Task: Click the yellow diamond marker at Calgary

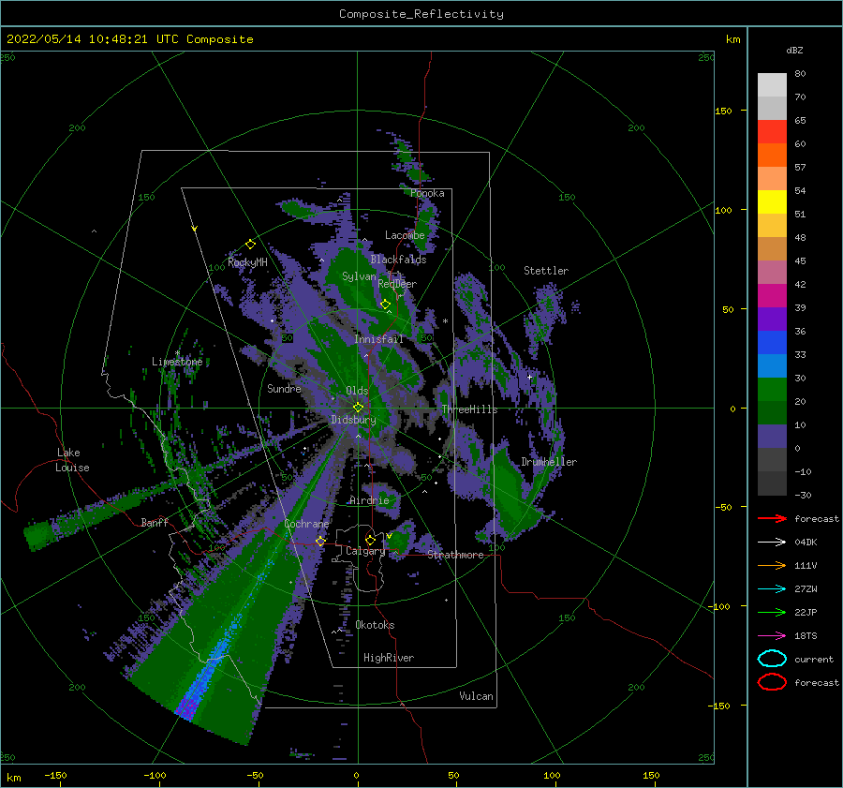Action: [x=370, y=540]
